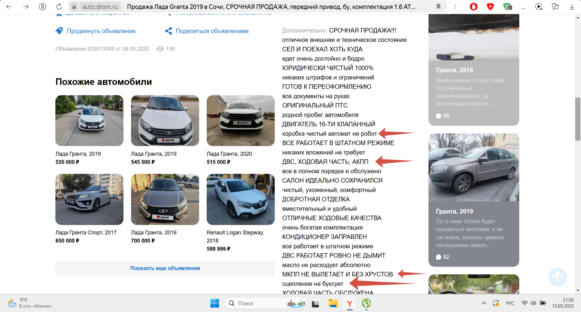Open Лада Гранта 2019 for 545 000 ₽ thumbnail
The image size is (581, 312).
(x=165, y=120)
